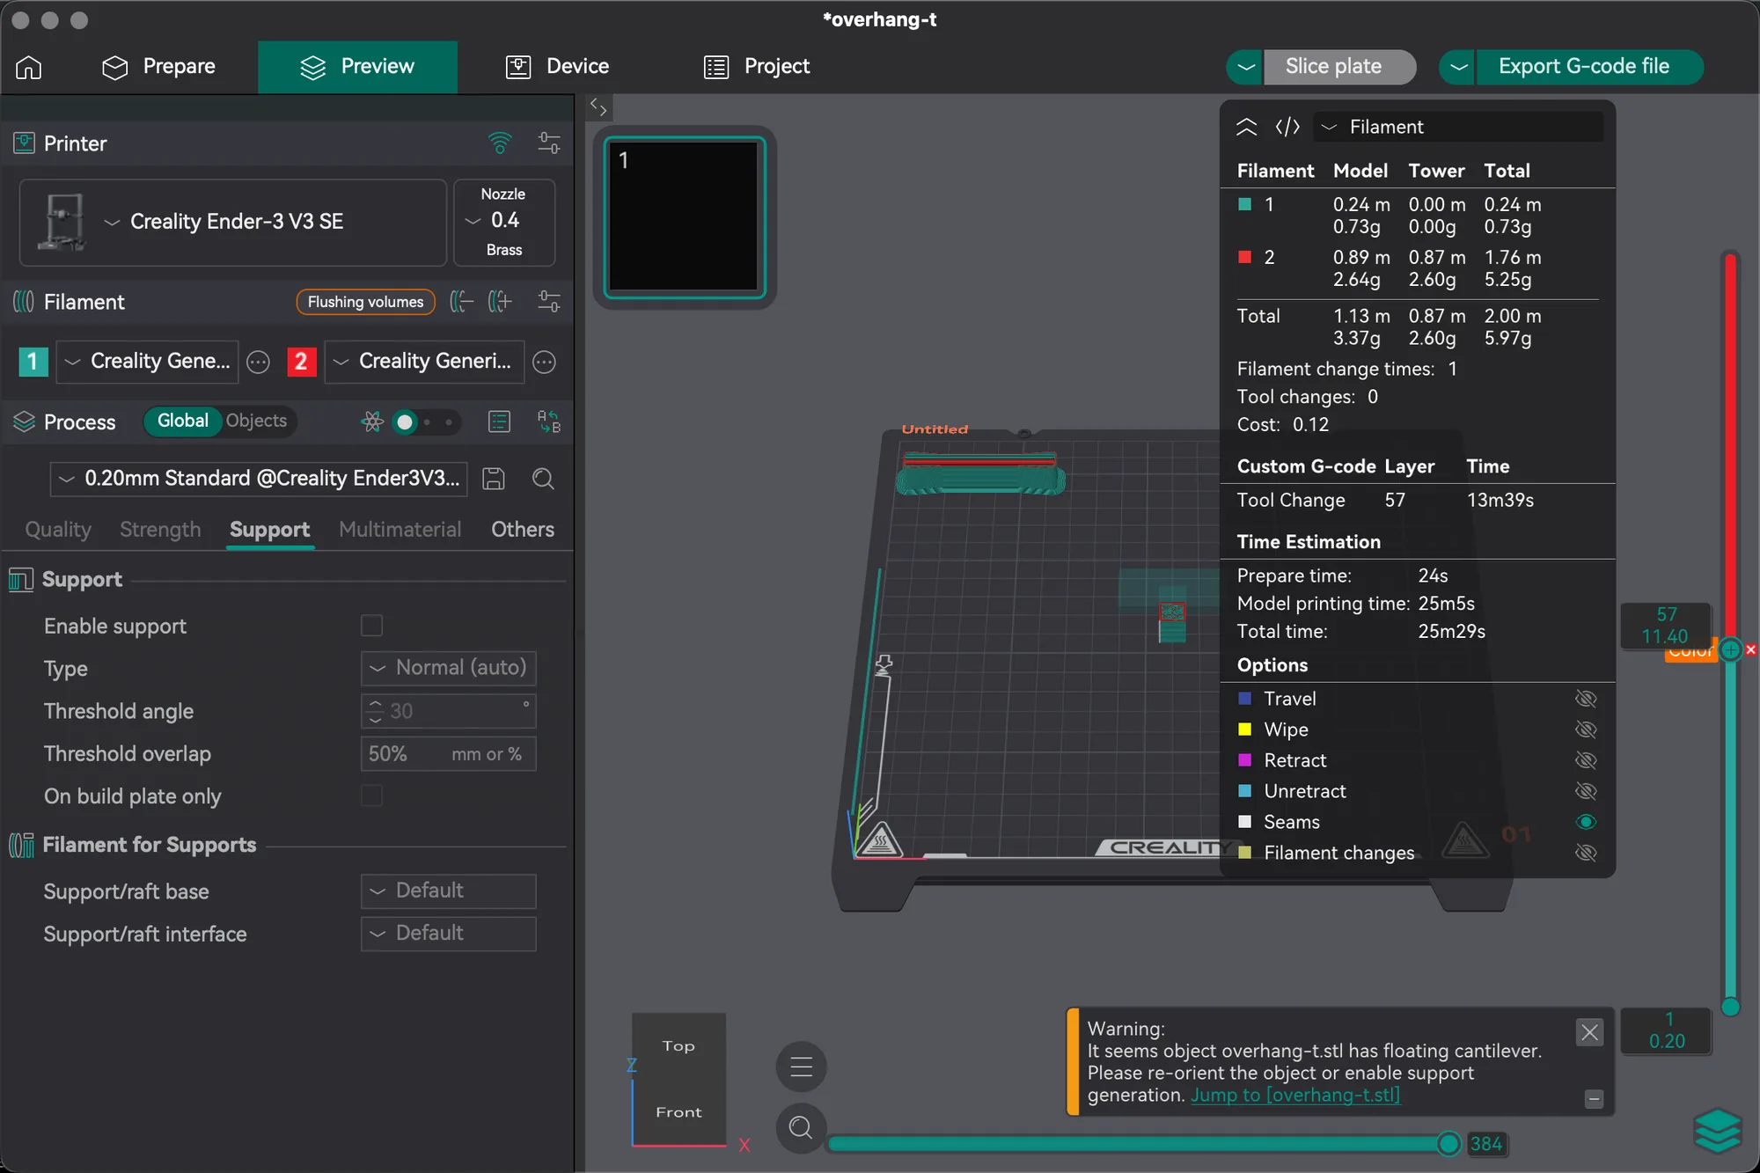Click the remove filament icon

point(462,302)
